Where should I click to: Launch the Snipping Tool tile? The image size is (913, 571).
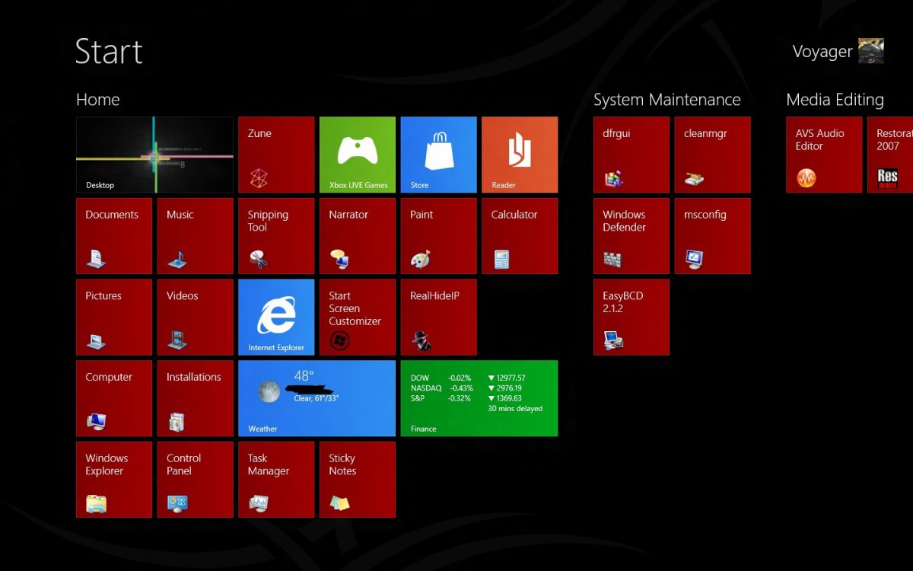click(276, 236)
